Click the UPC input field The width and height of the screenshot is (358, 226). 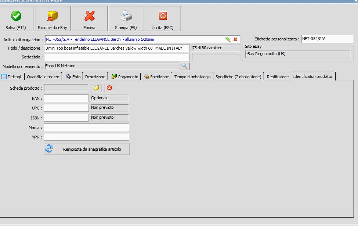66,108
